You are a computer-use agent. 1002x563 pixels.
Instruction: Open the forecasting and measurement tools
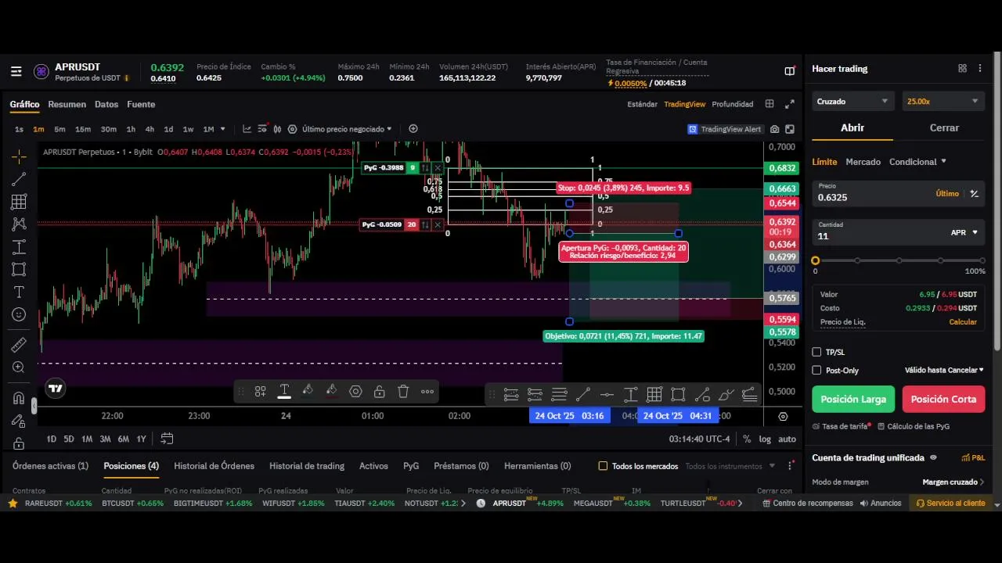point(19,247)
